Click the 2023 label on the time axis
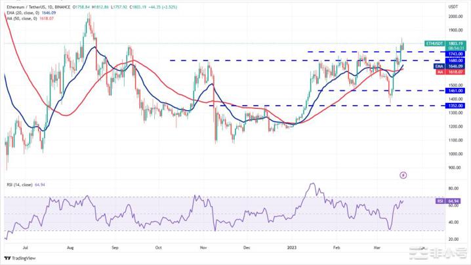The height and width of the screenshot is (265, 471). (x=292, y=248)
